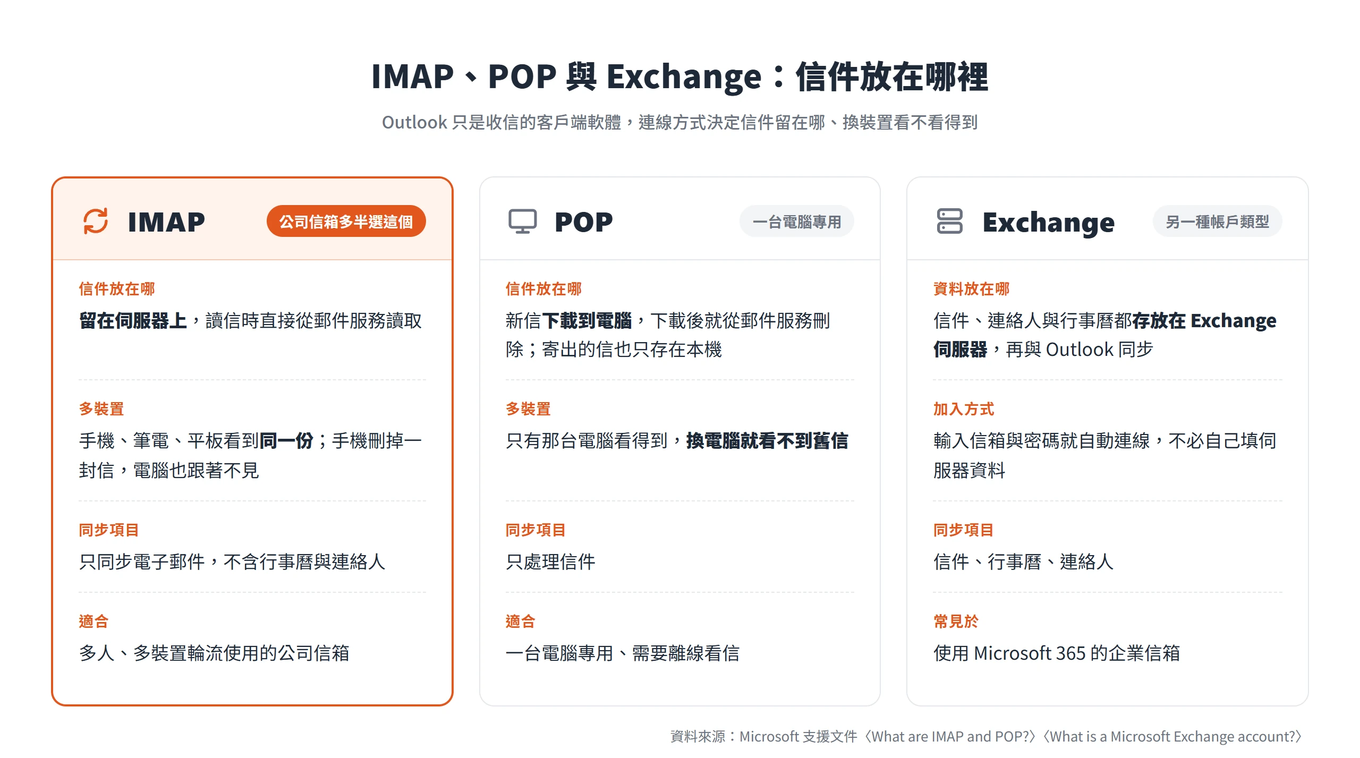Click the bold text 存放在 Exchange
1360x758 pixels.
(1204, 321)
